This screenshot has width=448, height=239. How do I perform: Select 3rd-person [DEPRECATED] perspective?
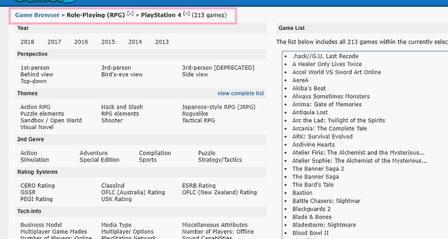click(x=218, y=68)
